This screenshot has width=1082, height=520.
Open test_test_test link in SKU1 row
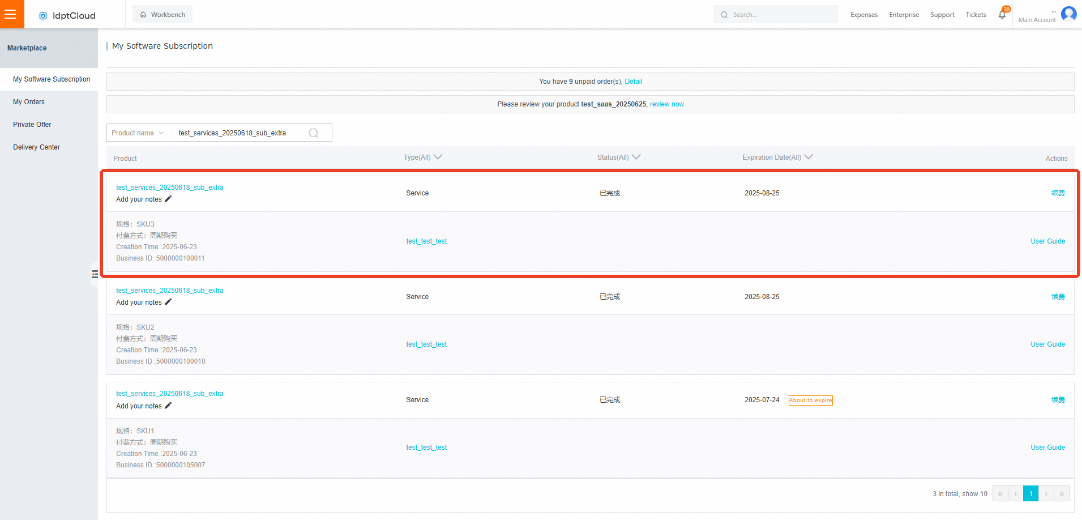(x=426, y=447)
